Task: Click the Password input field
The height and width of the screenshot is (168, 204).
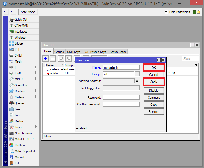Action: point(121,97)
